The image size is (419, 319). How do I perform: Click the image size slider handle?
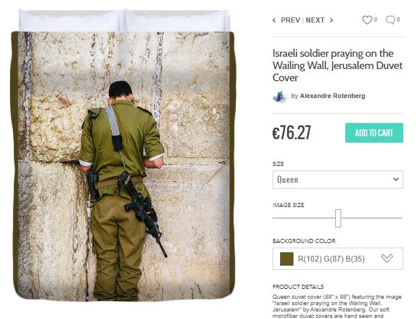338,218
